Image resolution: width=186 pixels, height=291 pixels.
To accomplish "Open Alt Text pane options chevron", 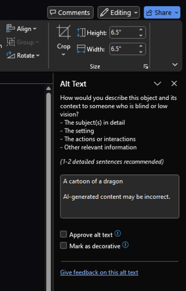I will pyautogui.click(x=158, y=83).
